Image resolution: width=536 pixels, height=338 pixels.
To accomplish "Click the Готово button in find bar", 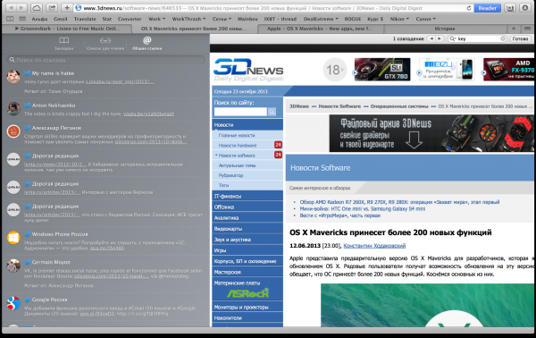I will [x=520, y=38].
